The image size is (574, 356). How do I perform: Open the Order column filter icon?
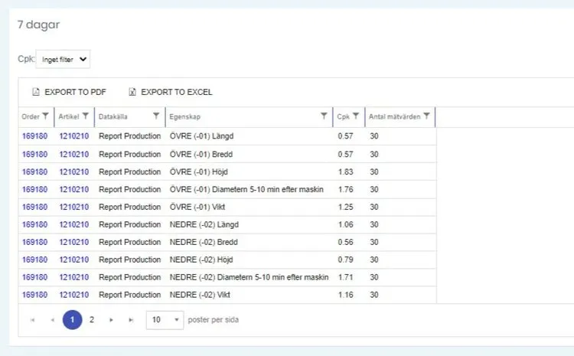[45, 116]
